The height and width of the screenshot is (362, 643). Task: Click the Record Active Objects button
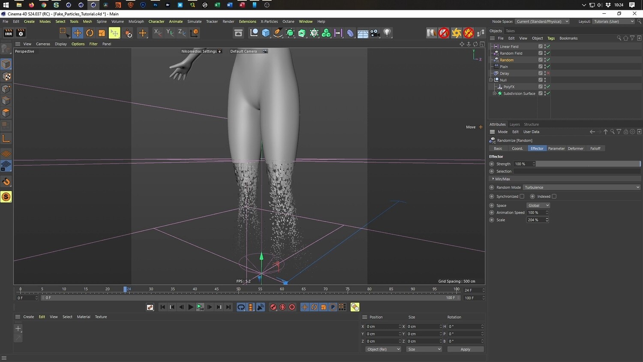coord(273,307)
